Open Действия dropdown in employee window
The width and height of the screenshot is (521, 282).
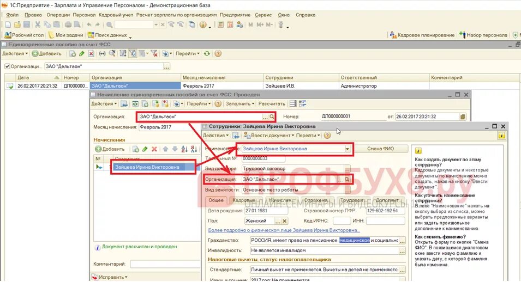[215, 136]
